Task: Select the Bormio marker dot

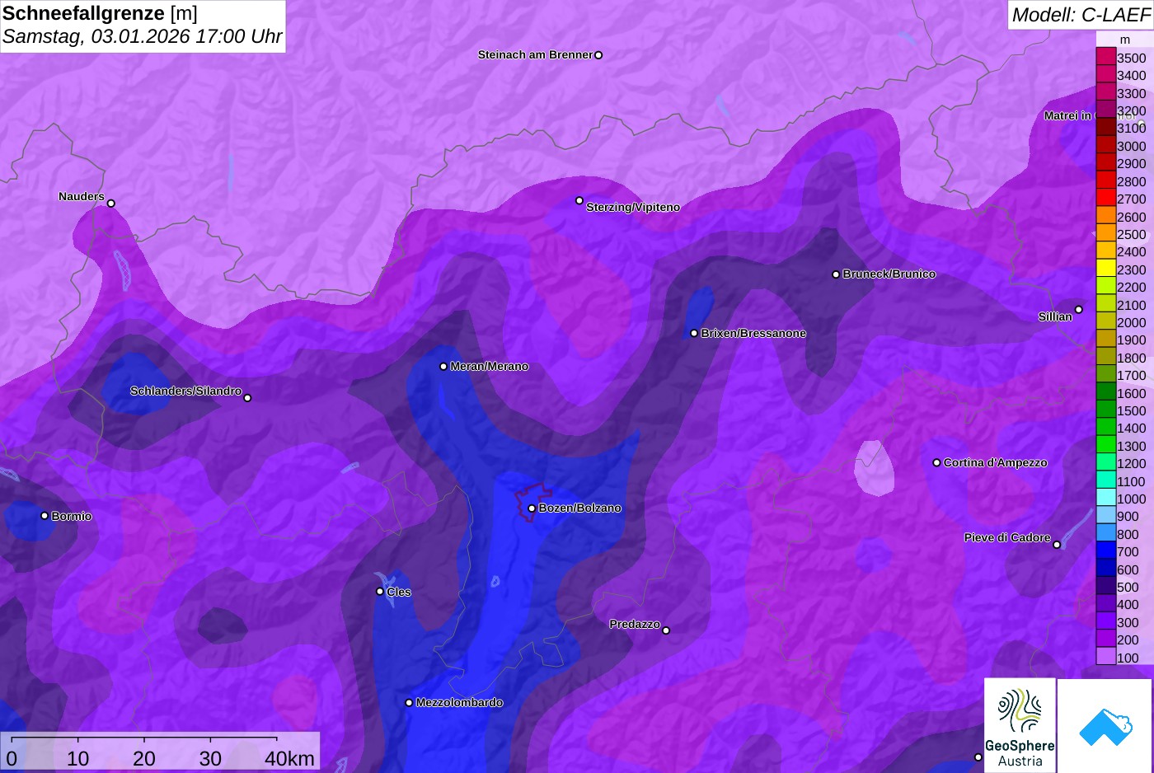Action: coord(45,516)
